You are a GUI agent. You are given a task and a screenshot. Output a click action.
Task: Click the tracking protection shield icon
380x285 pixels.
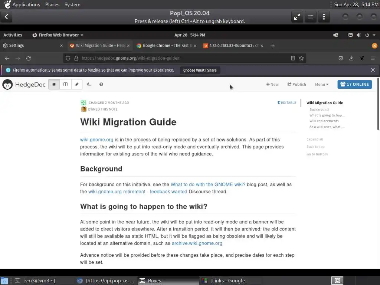(68, 58)
